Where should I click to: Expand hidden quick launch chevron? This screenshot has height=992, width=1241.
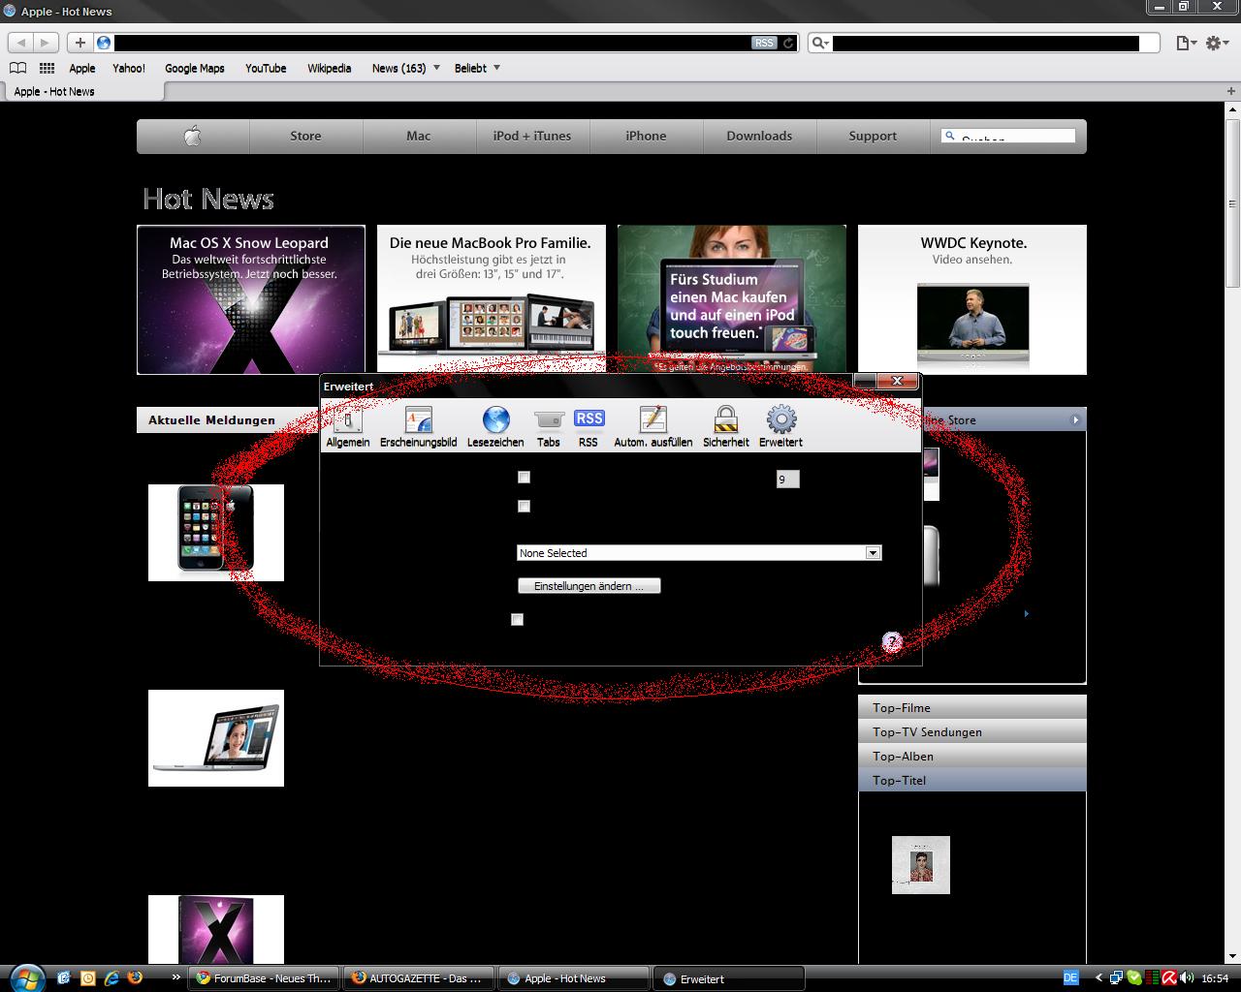pyautogui.click(x=175, y=978)
